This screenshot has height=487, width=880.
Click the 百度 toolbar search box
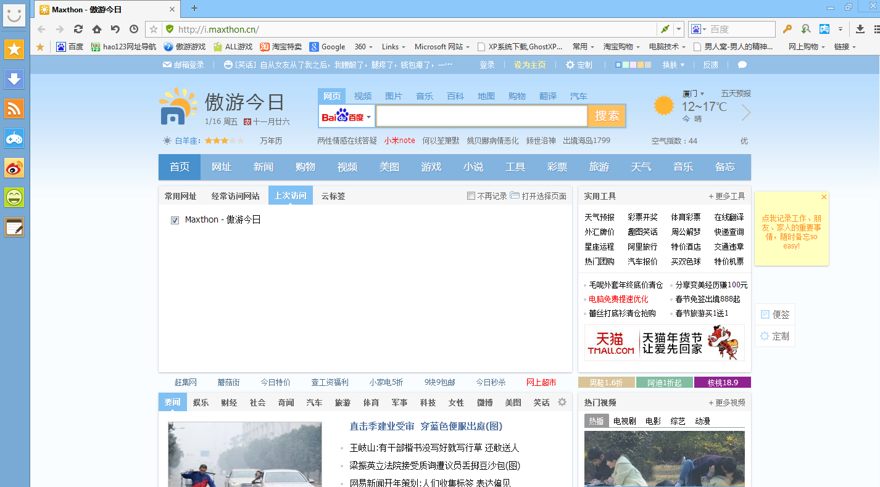(741, 29)
